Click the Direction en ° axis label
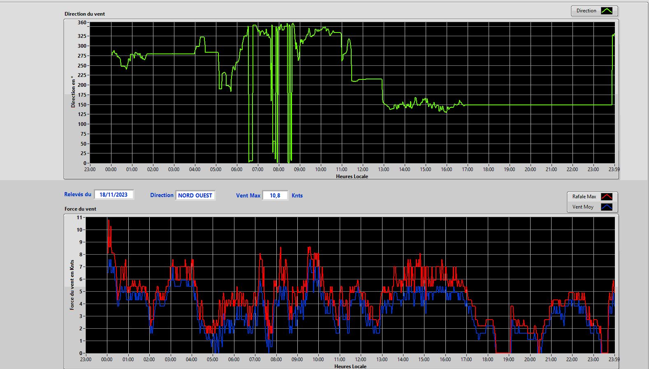649x369 pixels. tap(73, 92)
